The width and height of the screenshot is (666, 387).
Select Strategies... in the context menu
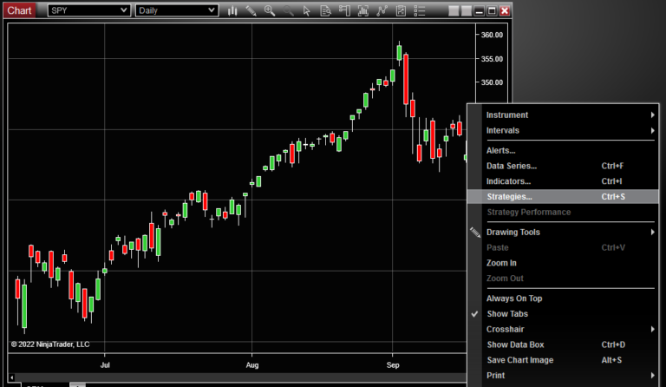click(x=510, y=197)
